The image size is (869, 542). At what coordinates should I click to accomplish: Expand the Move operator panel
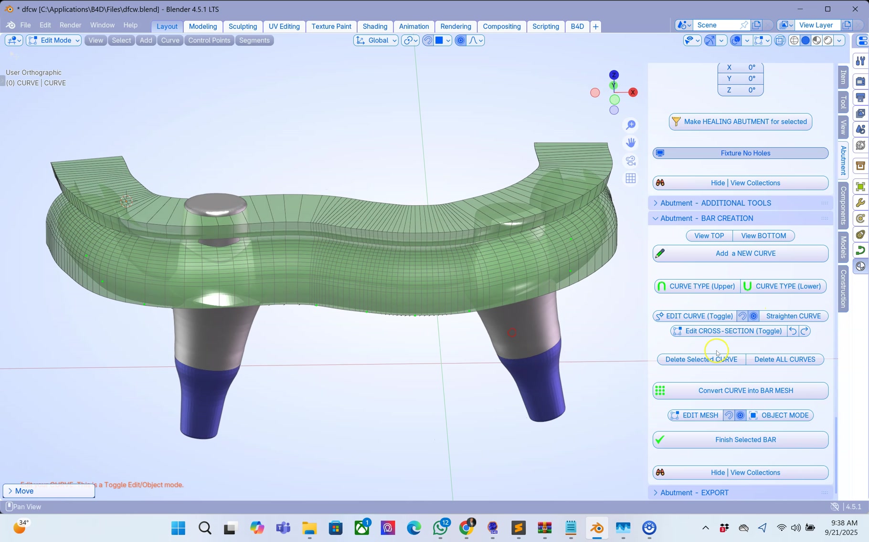49,491
